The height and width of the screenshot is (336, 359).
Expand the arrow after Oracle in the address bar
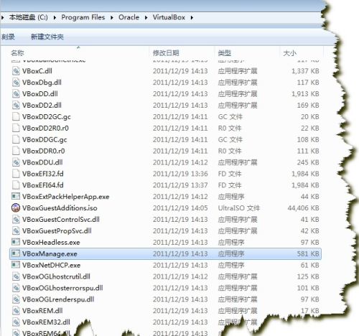point(146,17)
